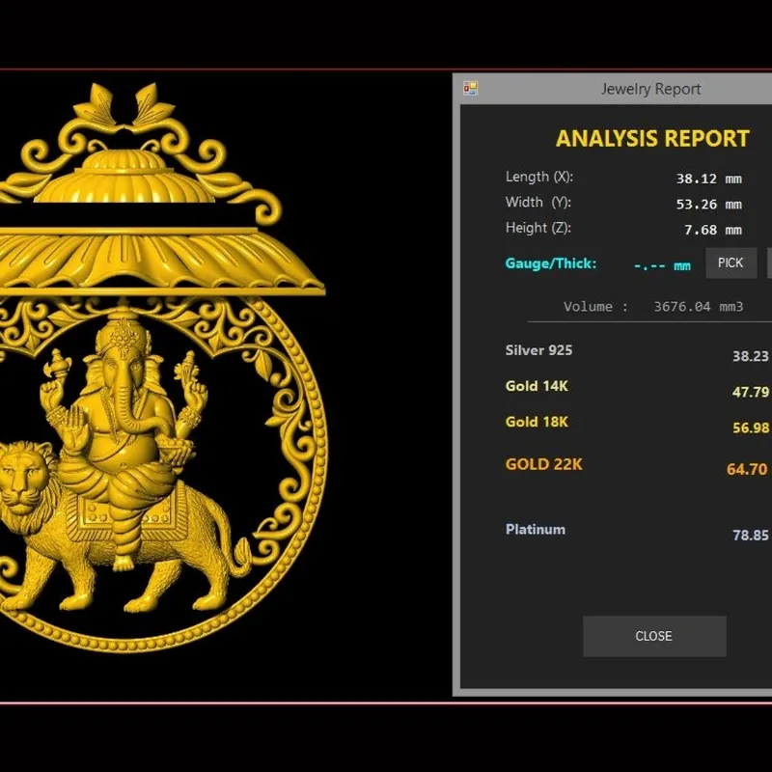Click the PICK button for gauge thickness
The image size is (772, 772).
(731, 262)
